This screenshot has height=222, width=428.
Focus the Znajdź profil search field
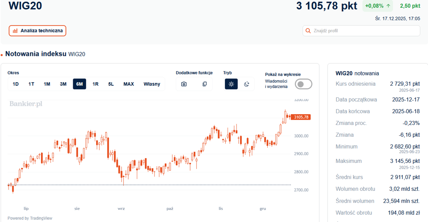tap(361, 31)
